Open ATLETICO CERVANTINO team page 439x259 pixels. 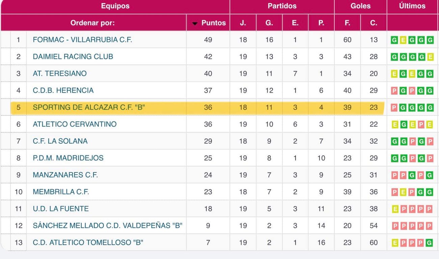pyautogui.click(x=75, y=124)
